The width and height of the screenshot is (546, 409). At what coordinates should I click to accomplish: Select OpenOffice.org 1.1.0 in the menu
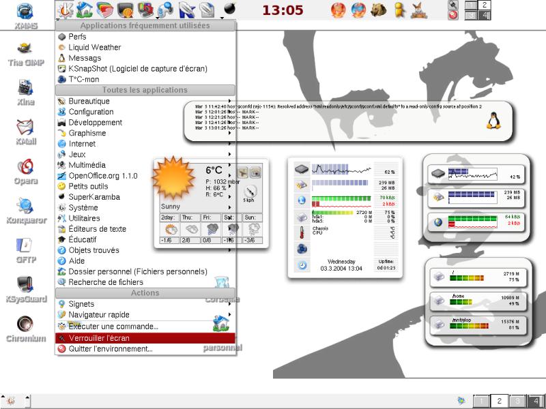(145, 176)
